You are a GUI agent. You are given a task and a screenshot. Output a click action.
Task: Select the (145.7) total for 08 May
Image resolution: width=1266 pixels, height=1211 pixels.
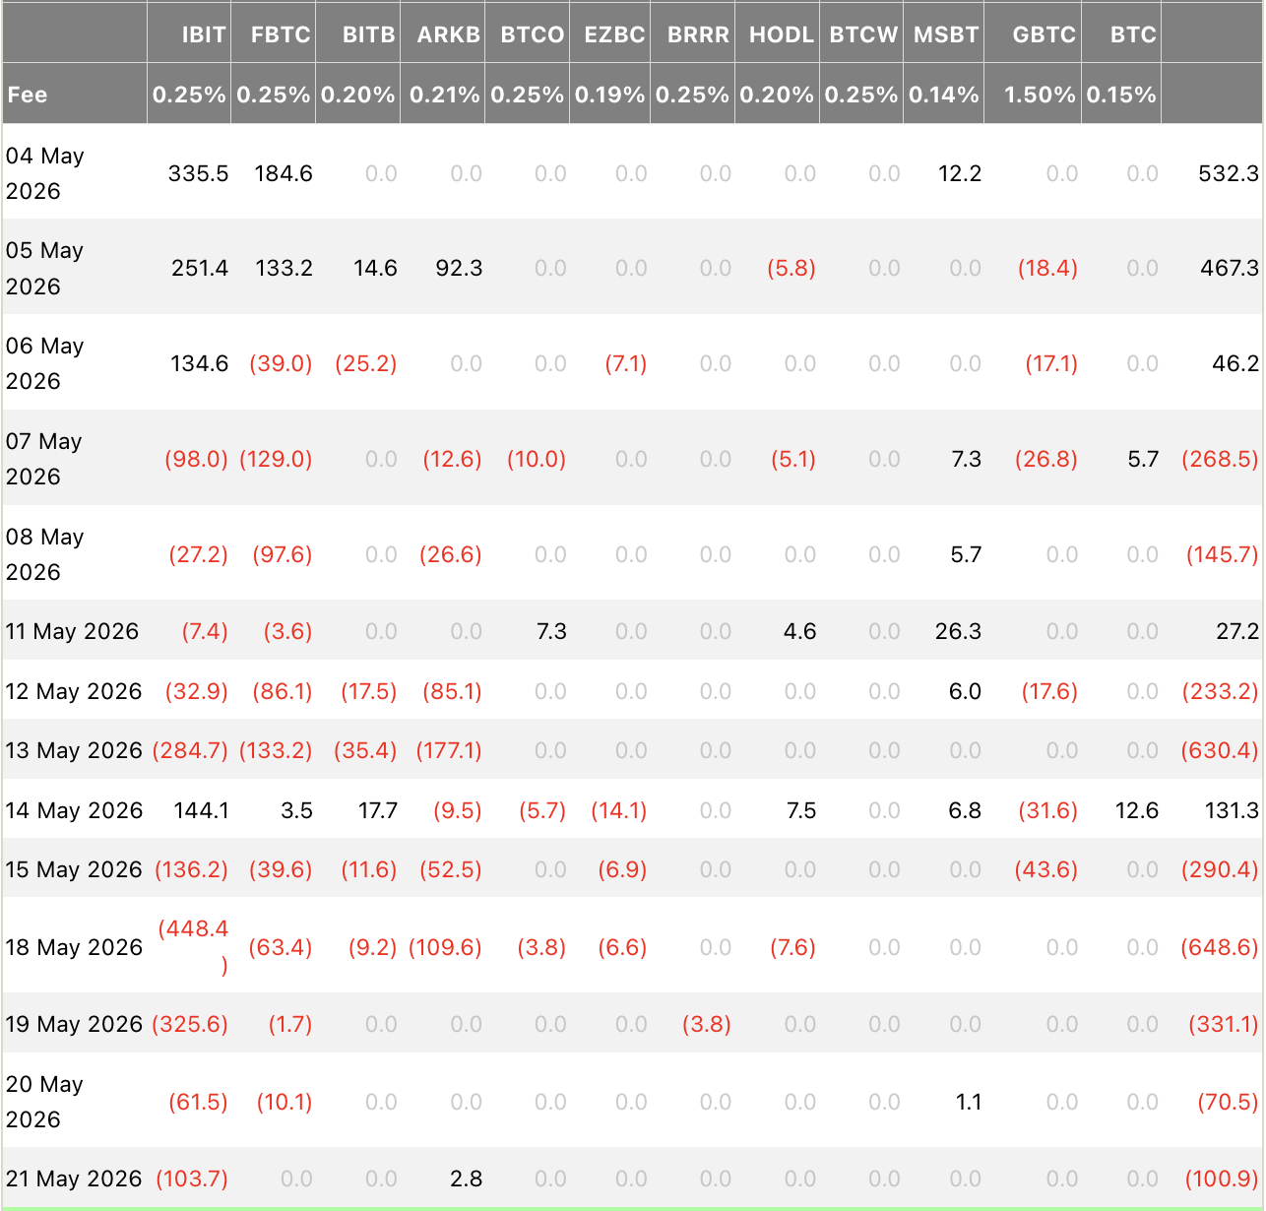click(x=1223, y=554)
